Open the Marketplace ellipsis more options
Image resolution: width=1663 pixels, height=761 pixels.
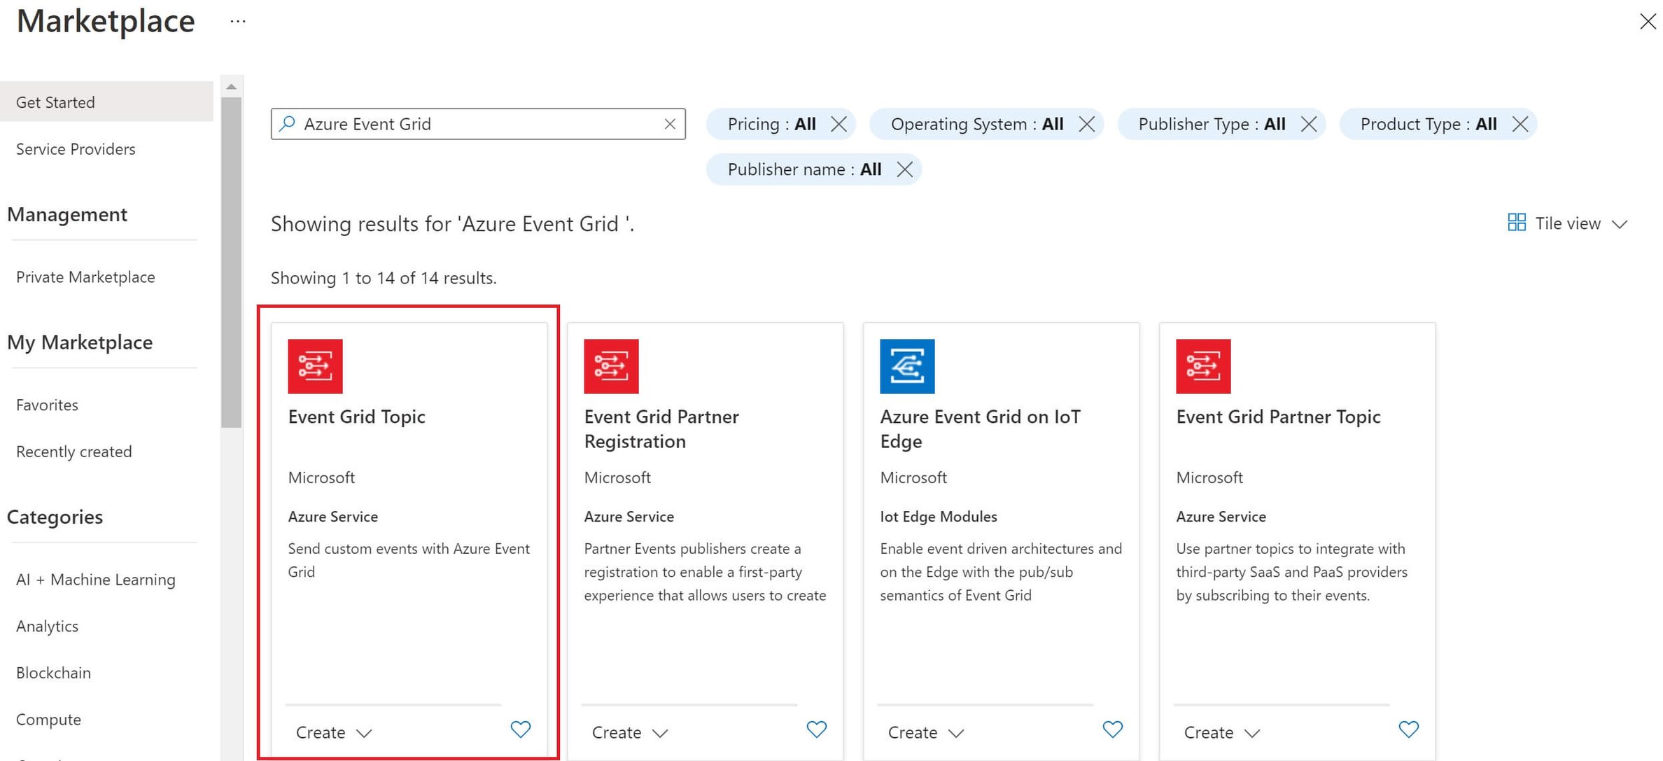(x=238, y=21)
